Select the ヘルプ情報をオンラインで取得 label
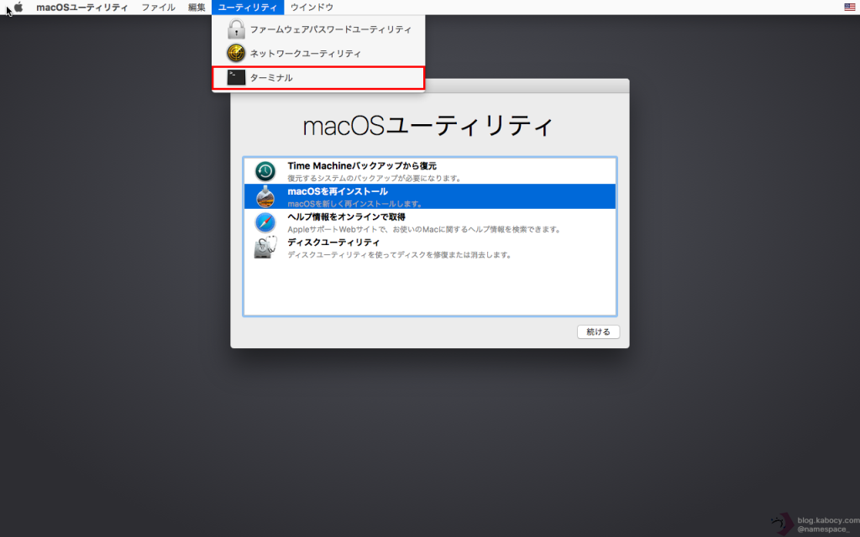The width and height of the screenshot is (860, 537). coord(346,217)
